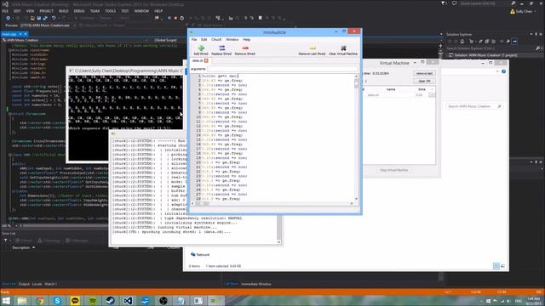This screenshot has height=306, width=545.
Task: Click Navigate Backward icon in Visual Studio toolbar
Action: click(8, 18)
